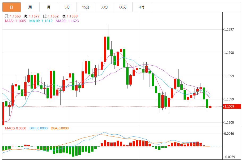Click the high price 1.1577 value
This screenshot has height=160, width=242.
tap(34, 16)
